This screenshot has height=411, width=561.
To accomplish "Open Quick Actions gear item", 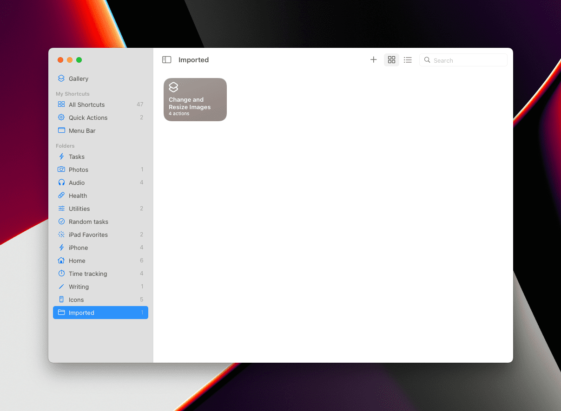I will point(100,117).
